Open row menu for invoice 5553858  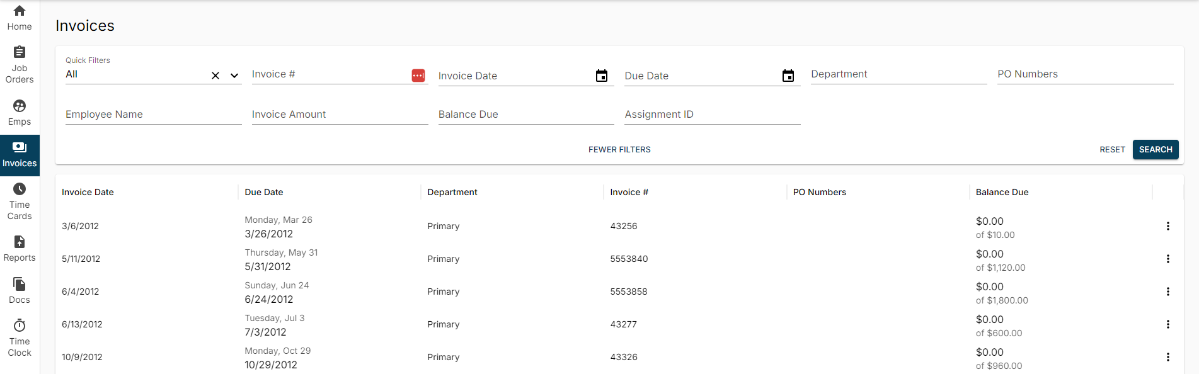[1167, 292]
